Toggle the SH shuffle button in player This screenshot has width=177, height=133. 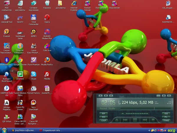[x=103, y=117]
